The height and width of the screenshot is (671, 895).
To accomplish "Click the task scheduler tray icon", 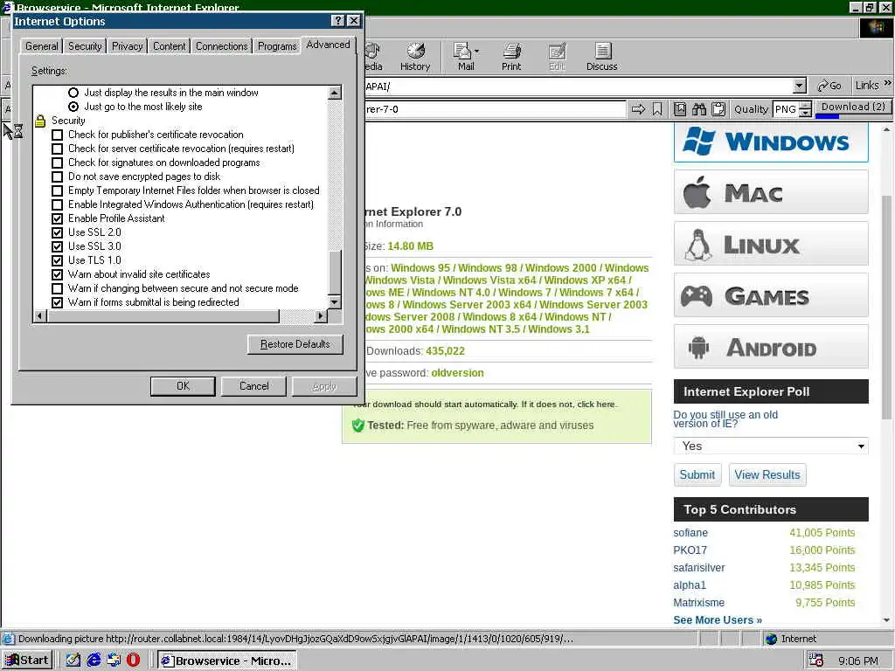I will click(816, 661).
